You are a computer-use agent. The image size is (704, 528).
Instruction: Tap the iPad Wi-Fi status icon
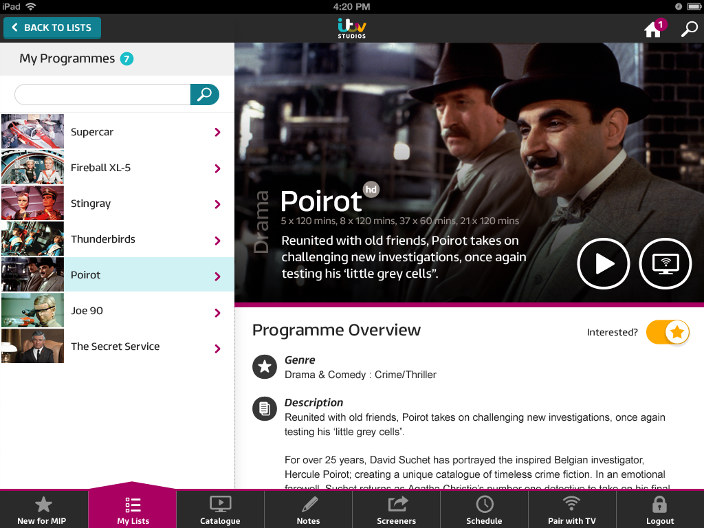click(x=30, y=6)
